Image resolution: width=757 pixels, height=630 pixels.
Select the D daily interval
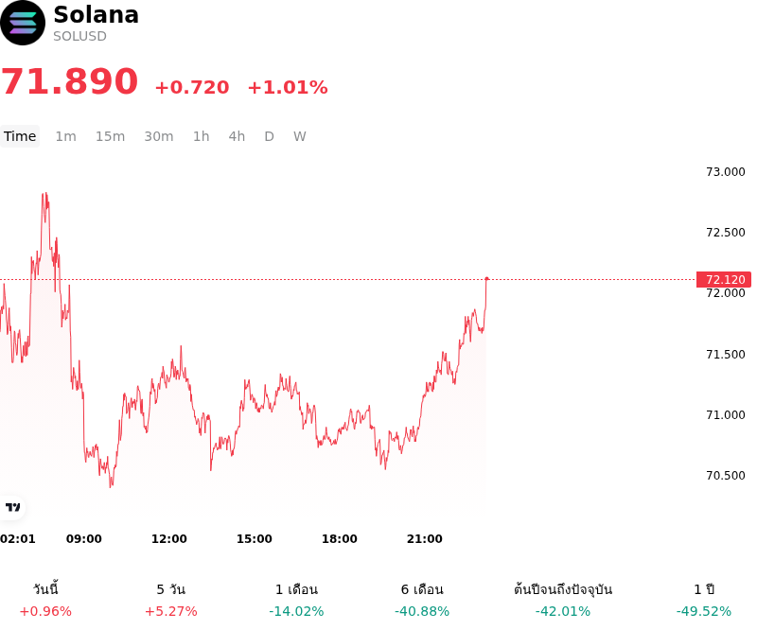[x=269, y=136]
